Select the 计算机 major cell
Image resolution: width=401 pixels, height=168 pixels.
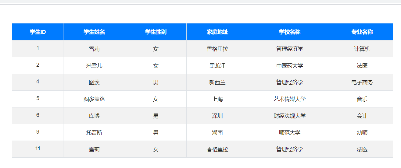click(362, 49)
